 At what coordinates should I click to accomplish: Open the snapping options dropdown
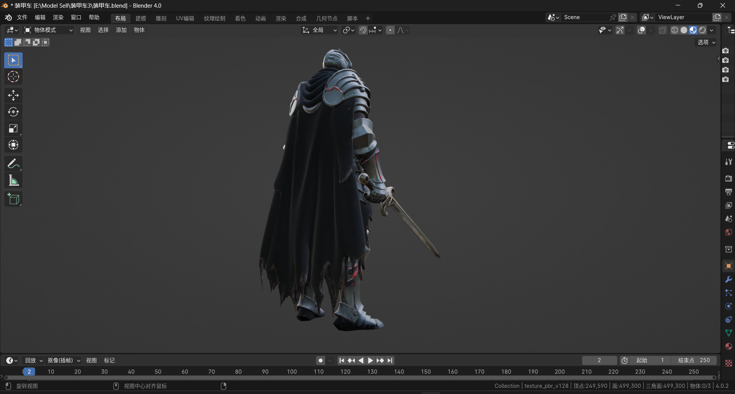pyautogui.click(x=376, y=30)
